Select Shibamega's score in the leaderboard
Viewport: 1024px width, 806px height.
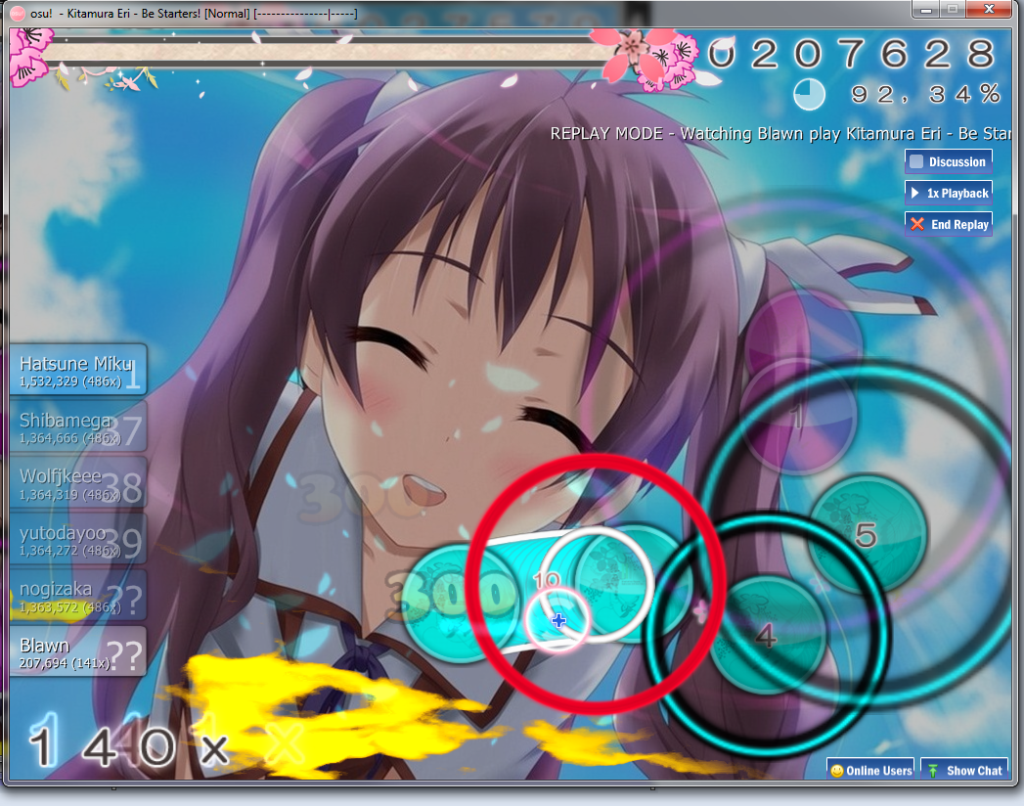[78, 427]
